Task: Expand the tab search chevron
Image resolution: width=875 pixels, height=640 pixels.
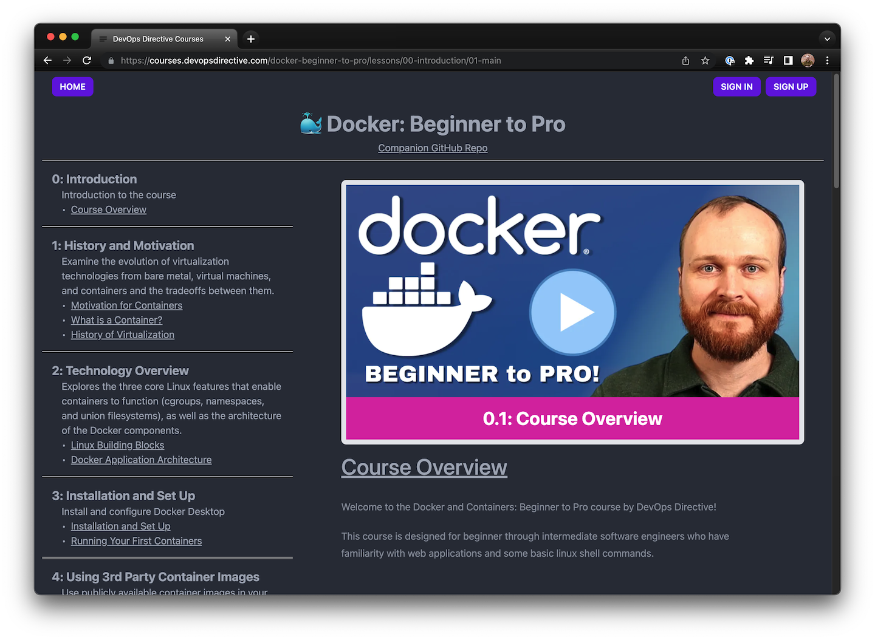Action: (827, 39)
